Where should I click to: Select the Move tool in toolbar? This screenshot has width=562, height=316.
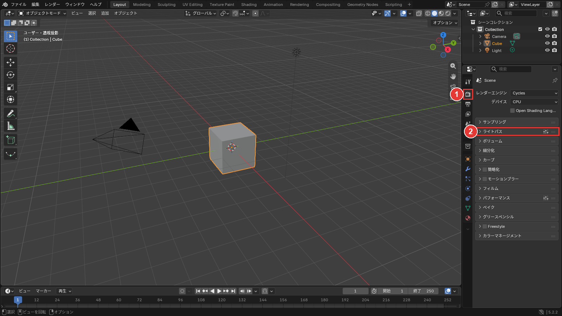[11, 62]
